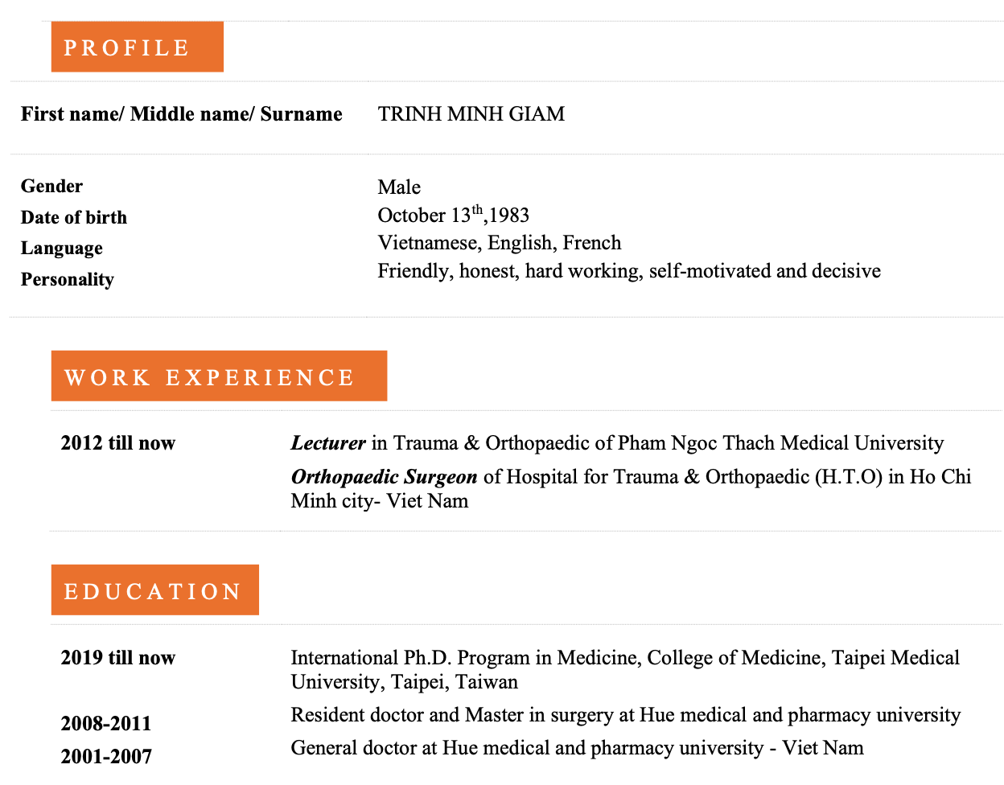The height and width of the screenshot is (785, 1004).
Task: Click the '2012 till now' date entry
Action: click(x=118, y=443)
